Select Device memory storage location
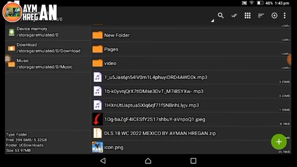 coord(48,32)
